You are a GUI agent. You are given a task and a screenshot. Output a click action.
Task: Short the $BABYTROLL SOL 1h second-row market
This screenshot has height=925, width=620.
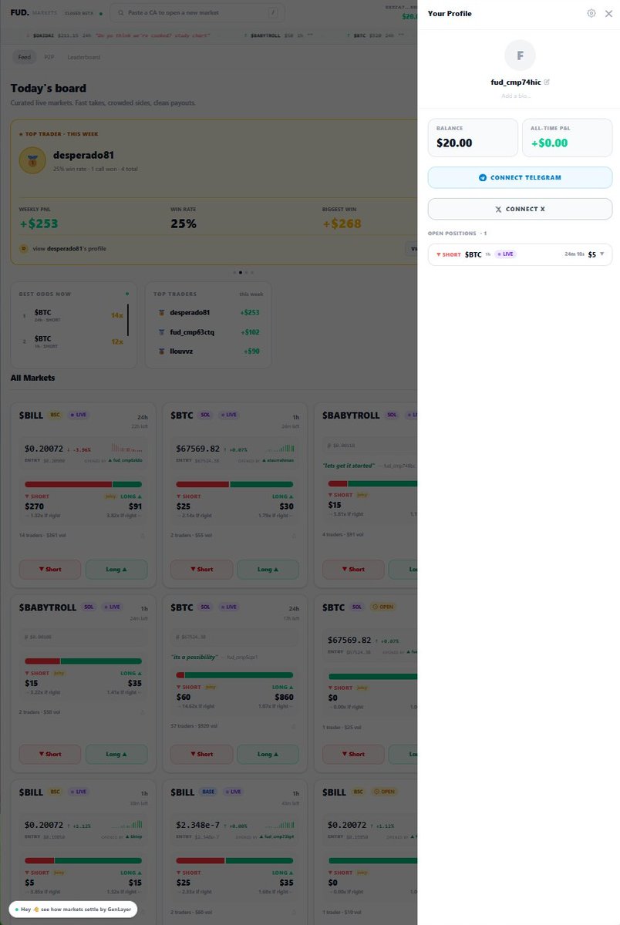(50, 754)
